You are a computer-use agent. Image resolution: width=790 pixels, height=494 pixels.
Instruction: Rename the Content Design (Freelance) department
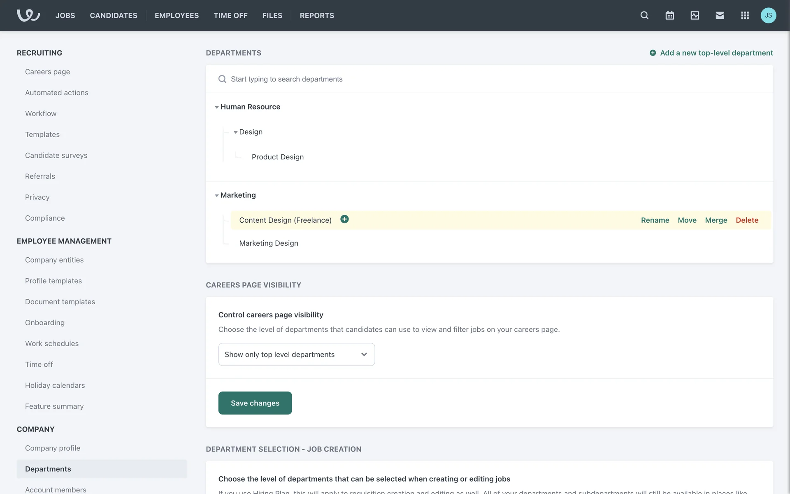coord(655,220)
